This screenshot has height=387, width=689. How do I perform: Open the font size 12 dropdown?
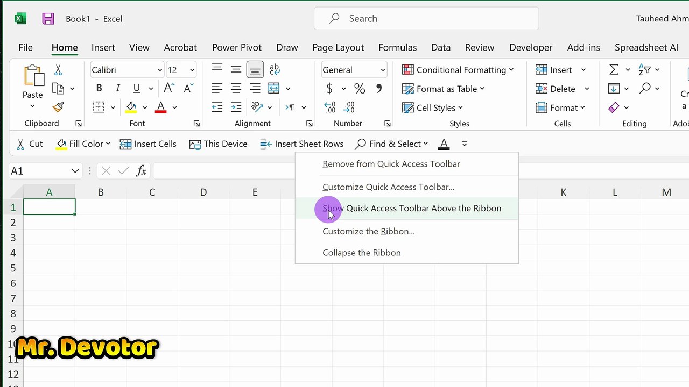tap(192, 70)
